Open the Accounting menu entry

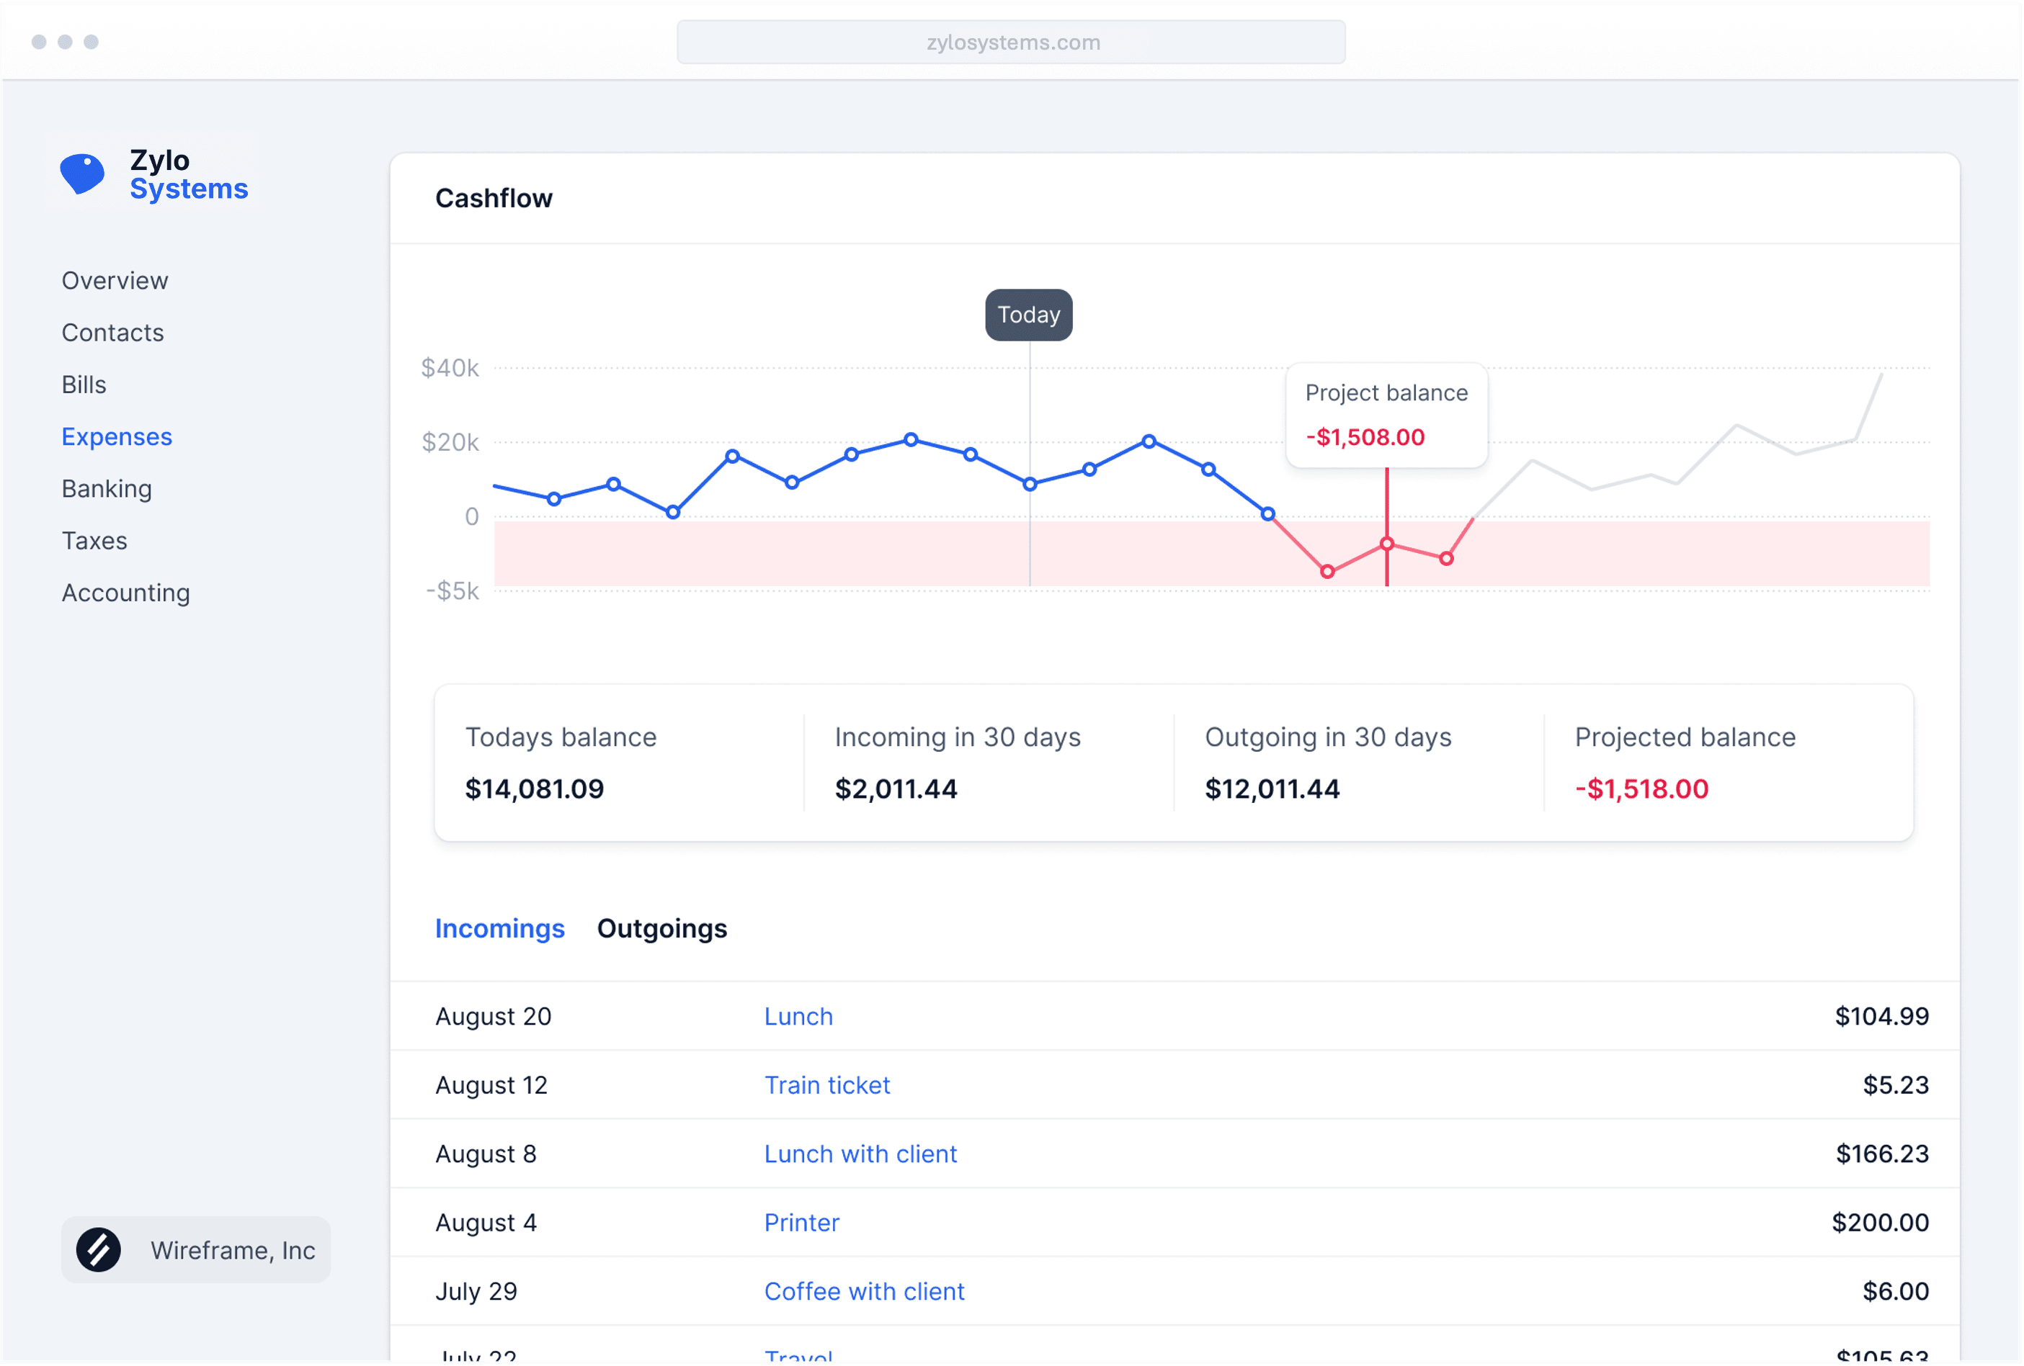125,591
